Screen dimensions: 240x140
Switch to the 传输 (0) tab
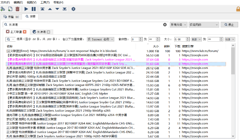point(11,17)
